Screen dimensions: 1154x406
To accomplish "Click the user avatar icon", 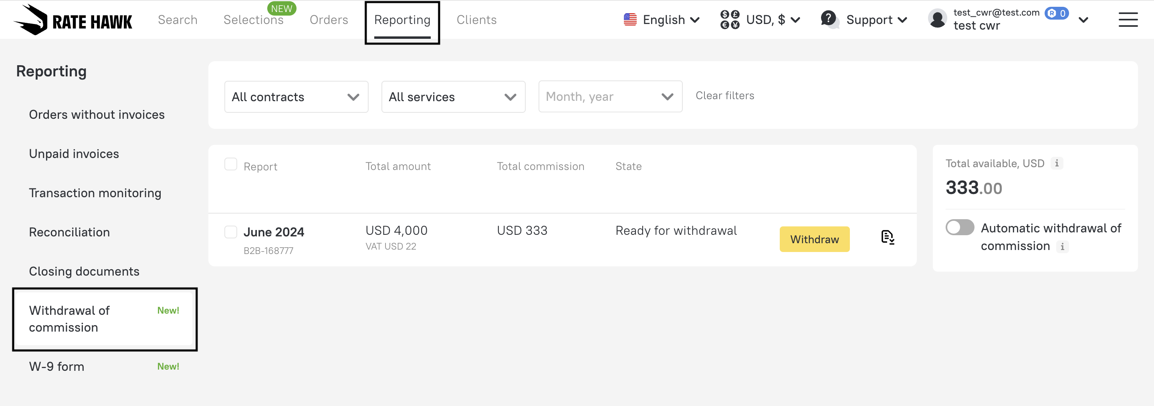I will 937,19.
